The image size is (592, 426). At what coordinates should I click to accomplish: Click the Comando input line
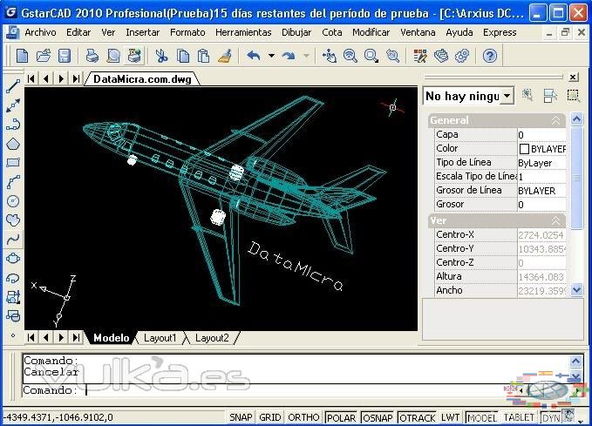pos(262,390)
